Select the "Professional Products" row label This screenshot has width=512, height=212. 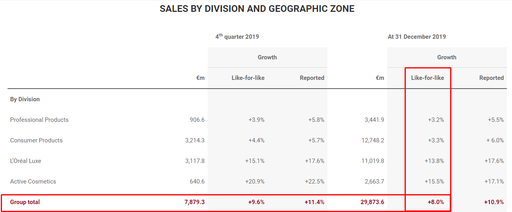coord(39,120)
